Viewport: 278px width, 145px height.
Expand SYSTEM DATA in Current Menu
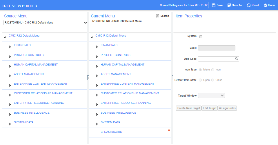click(97, 124)
